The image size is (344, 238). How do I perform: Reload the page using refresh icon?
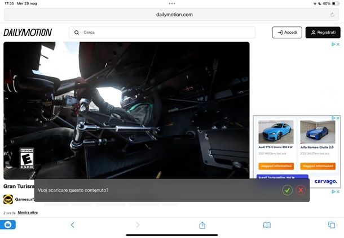tap(332, 15)
